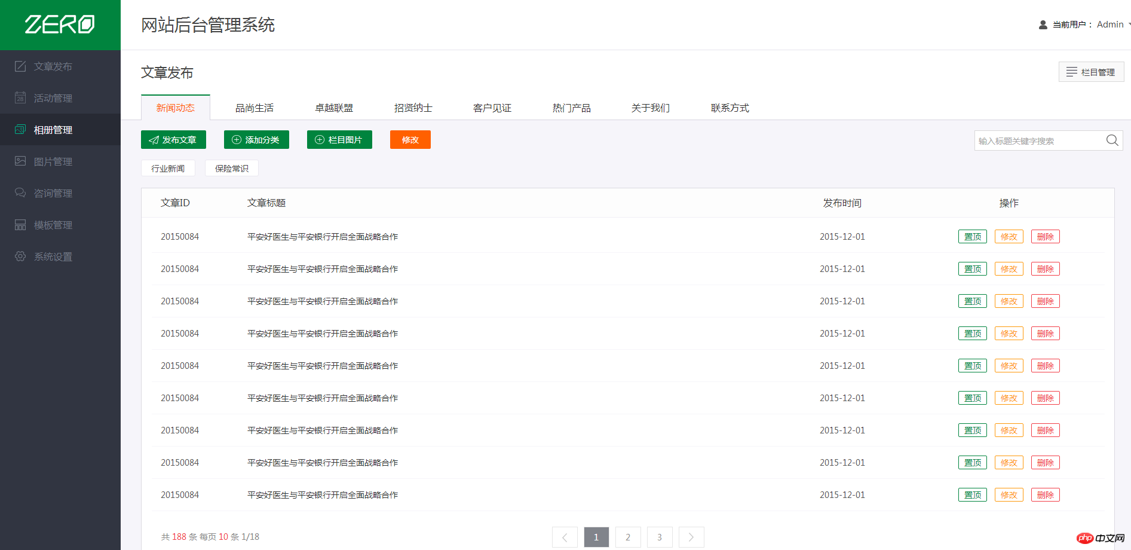Switch to the 热门产品 tab
Viewport: 1131px width, 550px height.
coord(571,108)
